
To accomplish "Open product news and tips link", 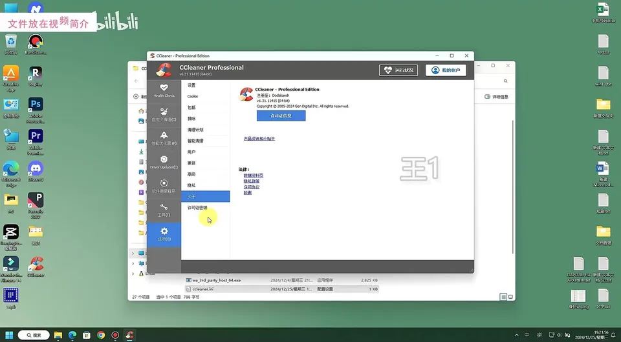I will pos(259,139).
